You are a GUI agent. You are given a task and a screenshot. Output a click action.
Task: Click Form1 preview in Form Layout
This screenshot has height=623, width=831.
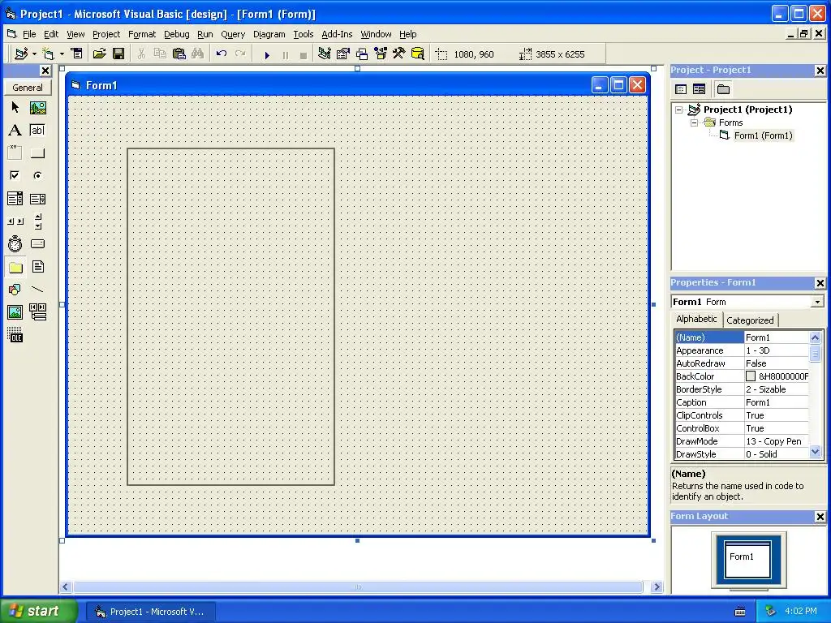[747, 559]
